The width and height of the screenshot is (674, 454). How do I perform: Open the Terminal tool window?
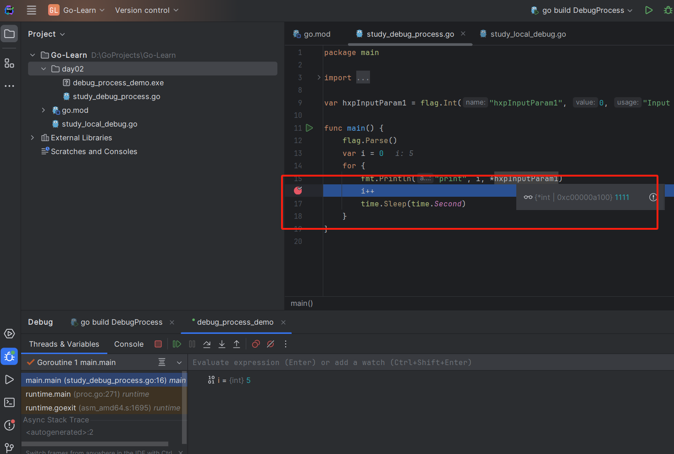[x=9, y=402]
